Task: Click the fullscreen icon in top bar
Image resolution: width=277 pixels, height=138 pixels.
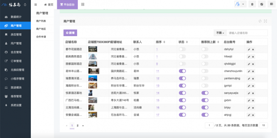Action: coord(262,4)
